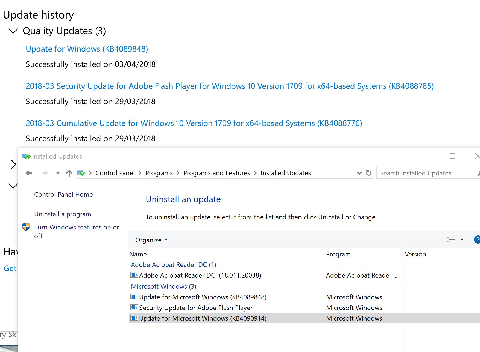This screenshot has width=480, height=352.
Task: Click the icon beside Security Update for Flash
Action: point(134,307)
